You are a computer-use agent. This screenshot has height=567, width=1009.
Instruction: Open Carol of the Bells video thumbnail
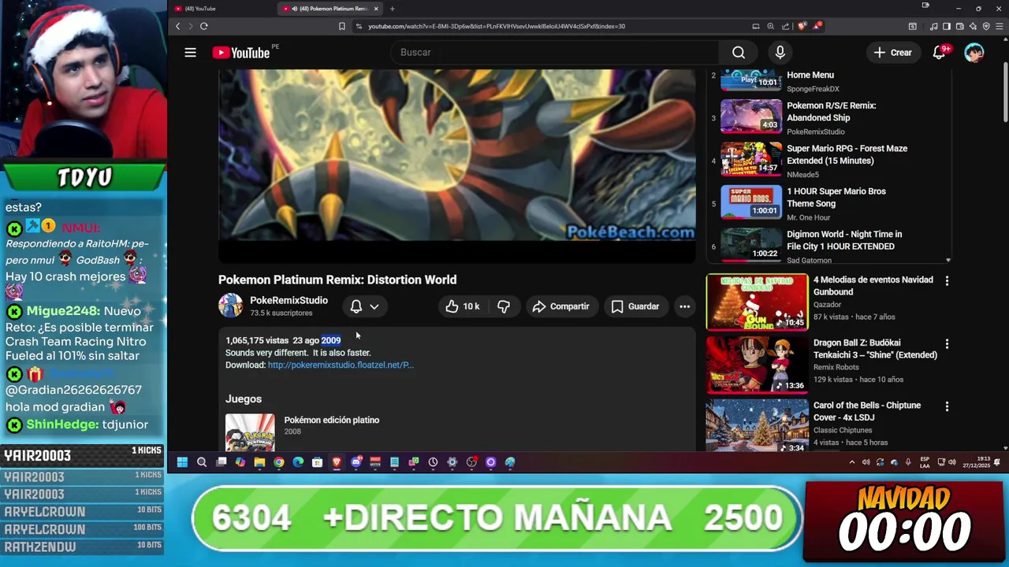click(x=757, y=426)
